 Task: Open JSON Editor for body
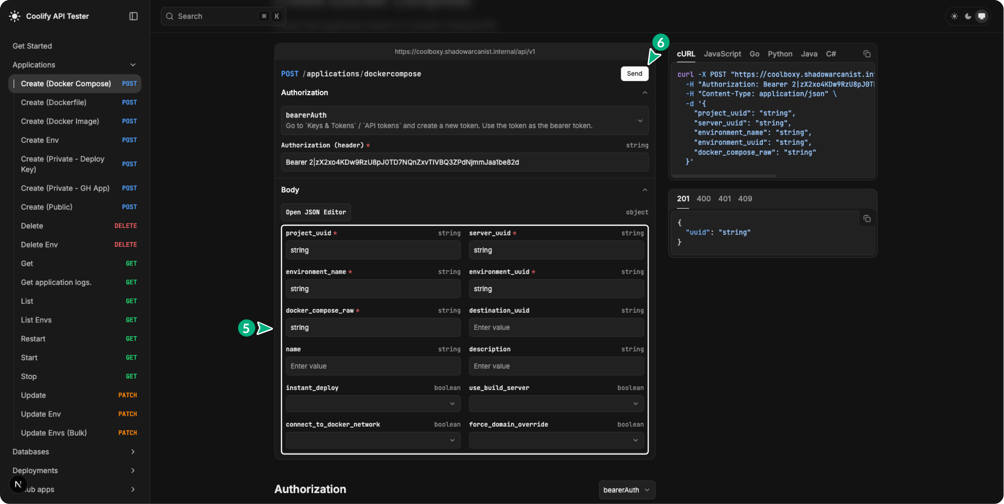[x=316, y=212]
